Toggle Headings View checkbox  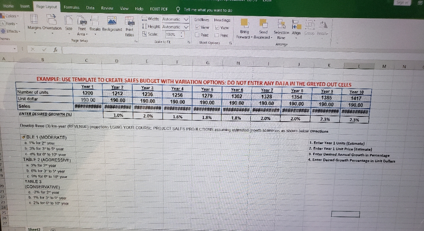point(217,28)
